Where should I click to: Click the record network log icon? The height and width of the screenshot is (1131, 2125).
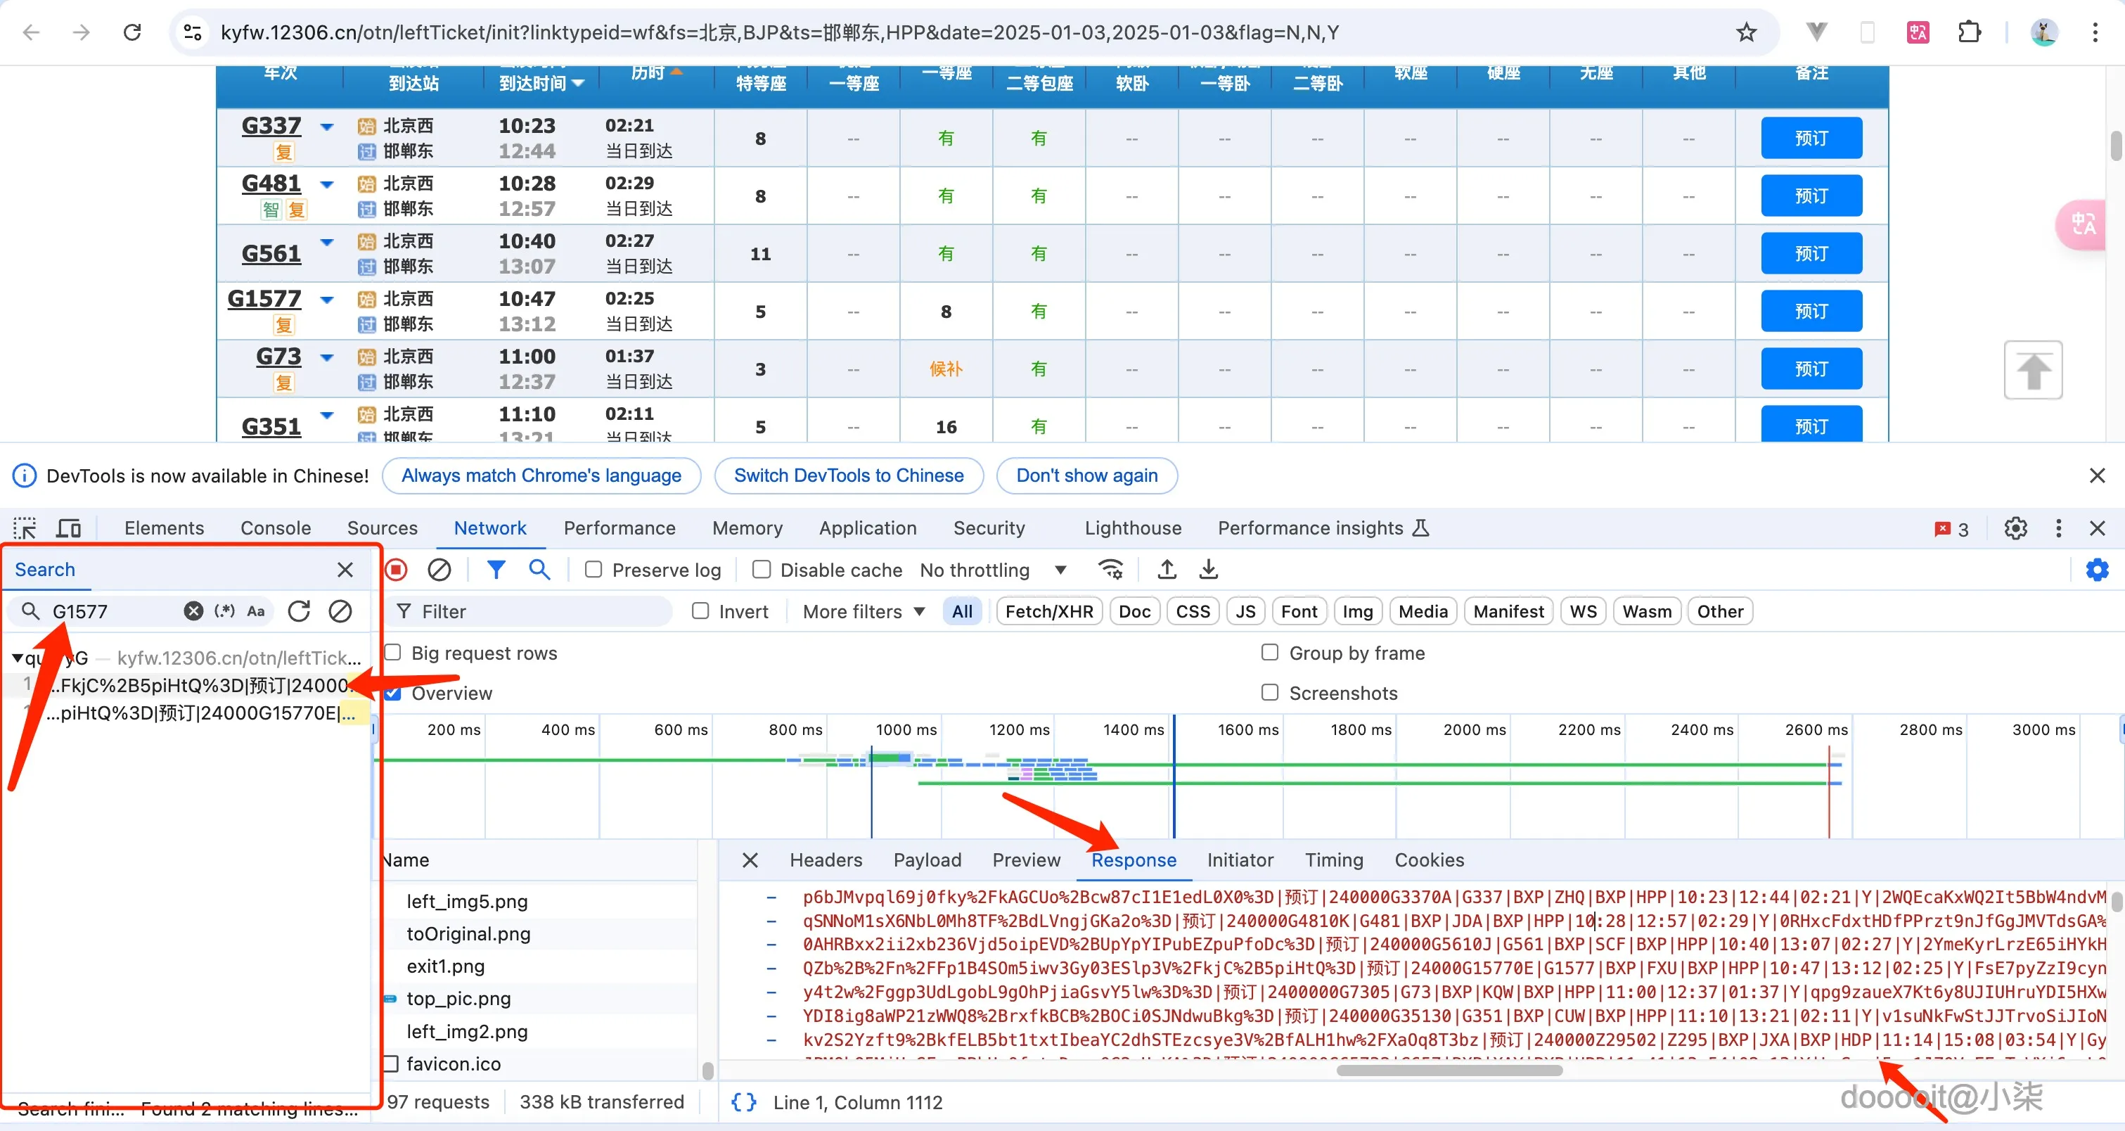(397, 569)
